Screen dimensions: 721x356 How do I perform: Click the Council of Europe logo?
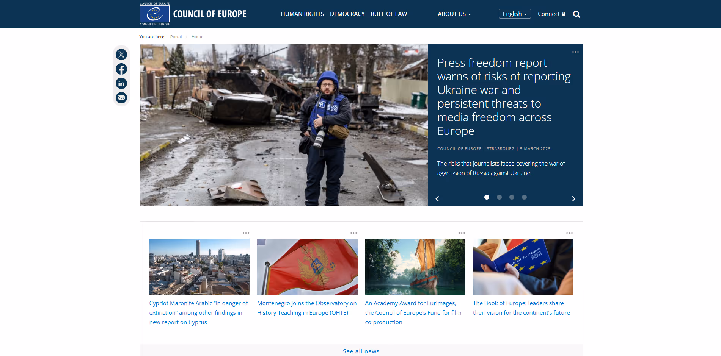155,14
